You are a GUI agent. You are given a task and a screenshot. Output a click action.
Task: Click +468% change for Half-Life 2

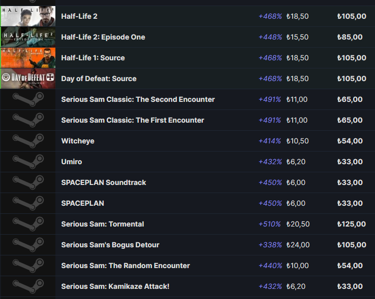pos(270,16)
